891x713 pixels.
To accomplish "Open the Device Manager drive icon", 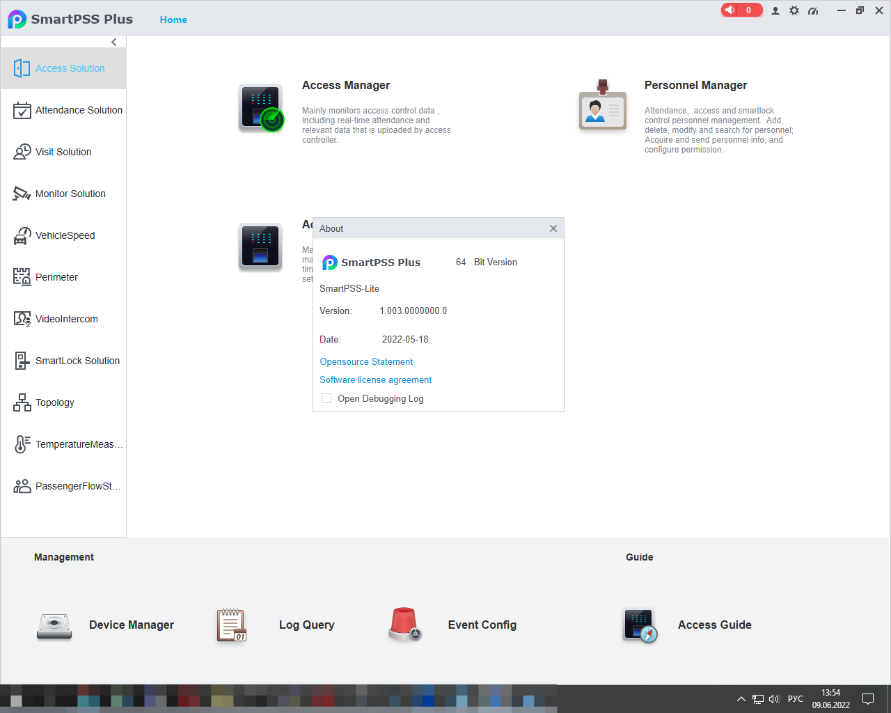I will (x=54, y=626).
